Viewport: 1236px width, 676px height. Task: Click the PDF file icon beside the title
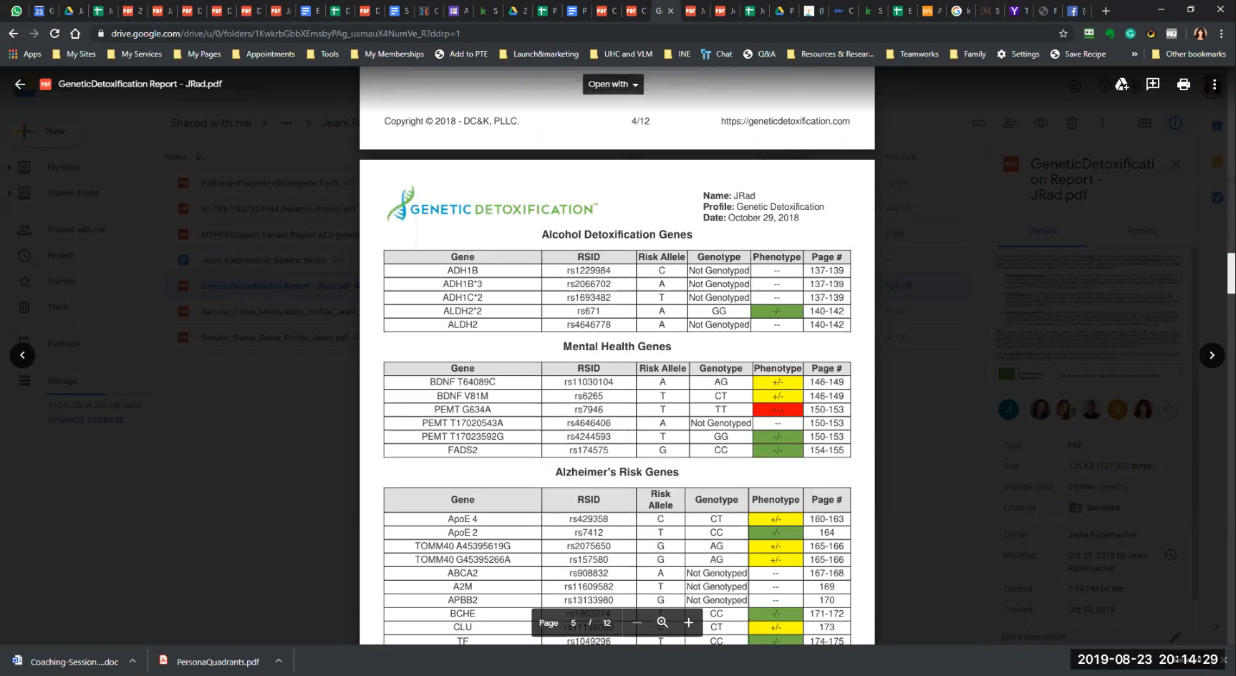[x=45, y=84]
